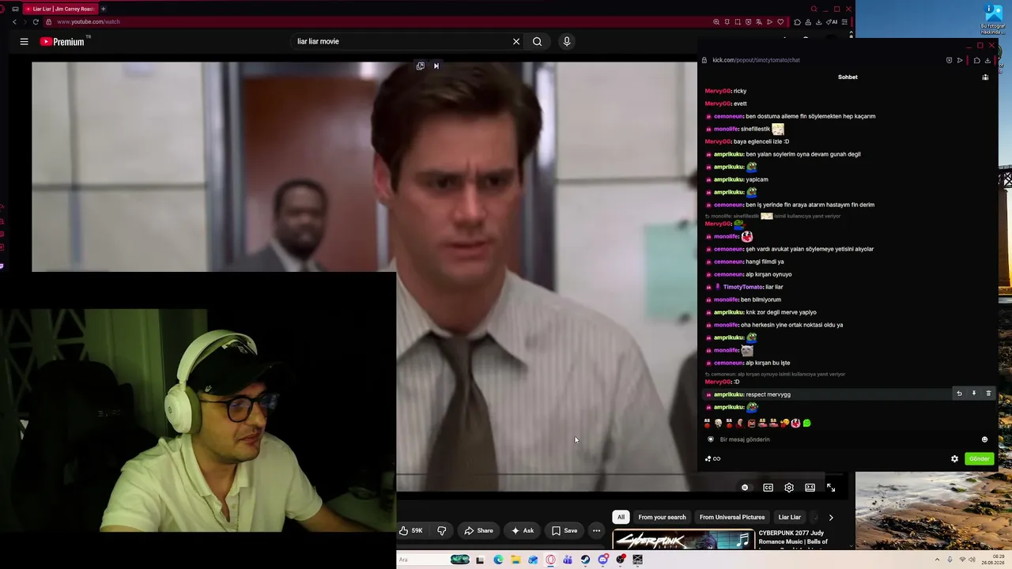Select the 'Liar Liar' filter chip
This screenshot has width=1012, height=569.
789,517
